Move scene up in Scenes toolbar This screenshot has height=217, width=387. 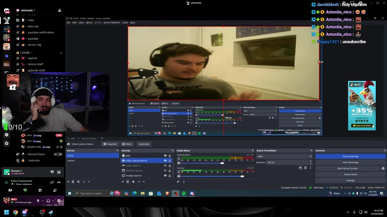coord(84,182)
